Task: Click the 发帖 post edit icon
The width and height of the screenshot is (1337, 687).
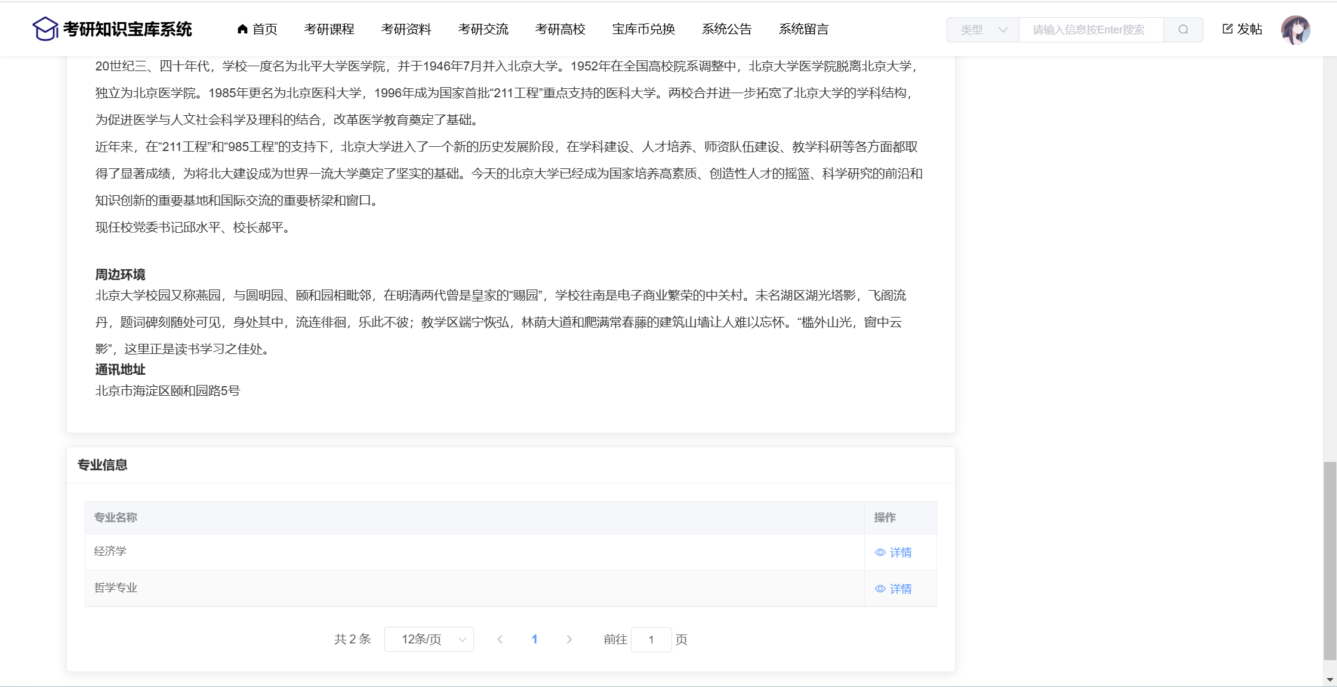Action: tap(1228, 29)
